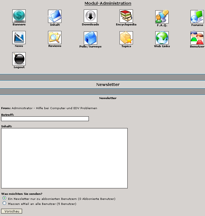The image size is (205, 216).
Task: Select Massen eMail an alle Benutzer option
Action: coord(4,203)
